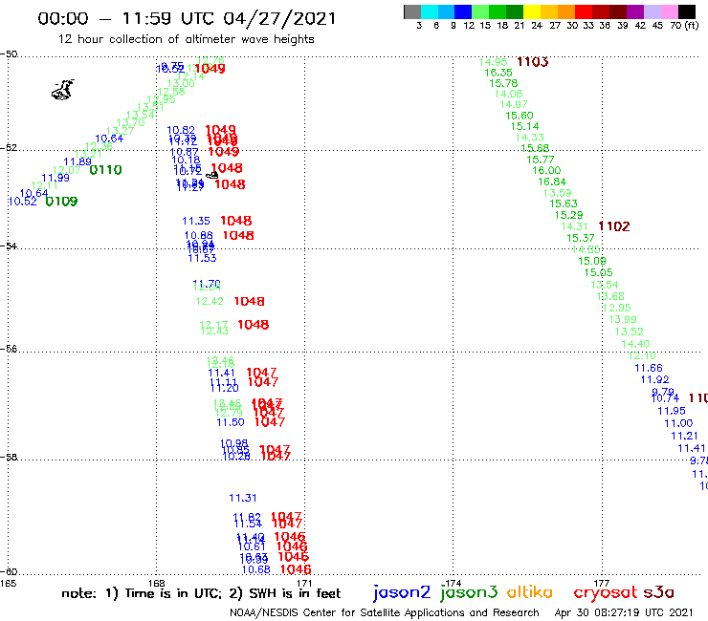Choose the purple legend color swatch

(635, 11)
